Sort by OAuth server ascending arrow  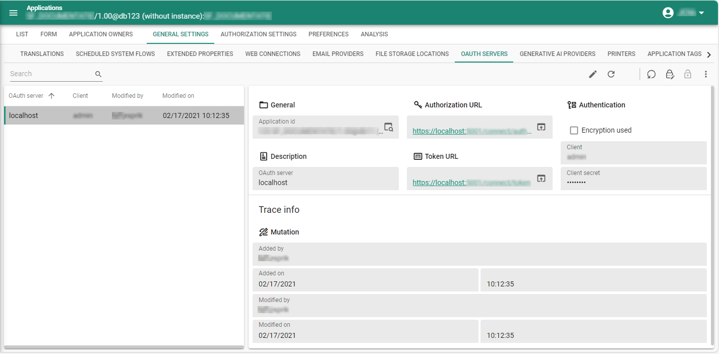pos(51,96)
